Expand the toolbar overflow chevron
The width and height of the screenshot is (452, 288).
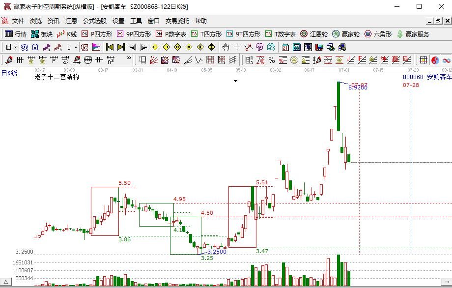point(129,58)
